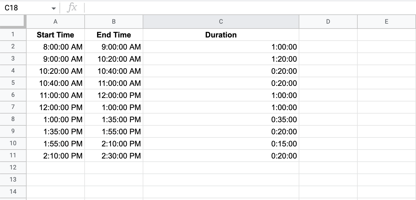Viewport: 416px width, 200px height.
Task: Select row 1 header
Action: [x=13, y=35]
